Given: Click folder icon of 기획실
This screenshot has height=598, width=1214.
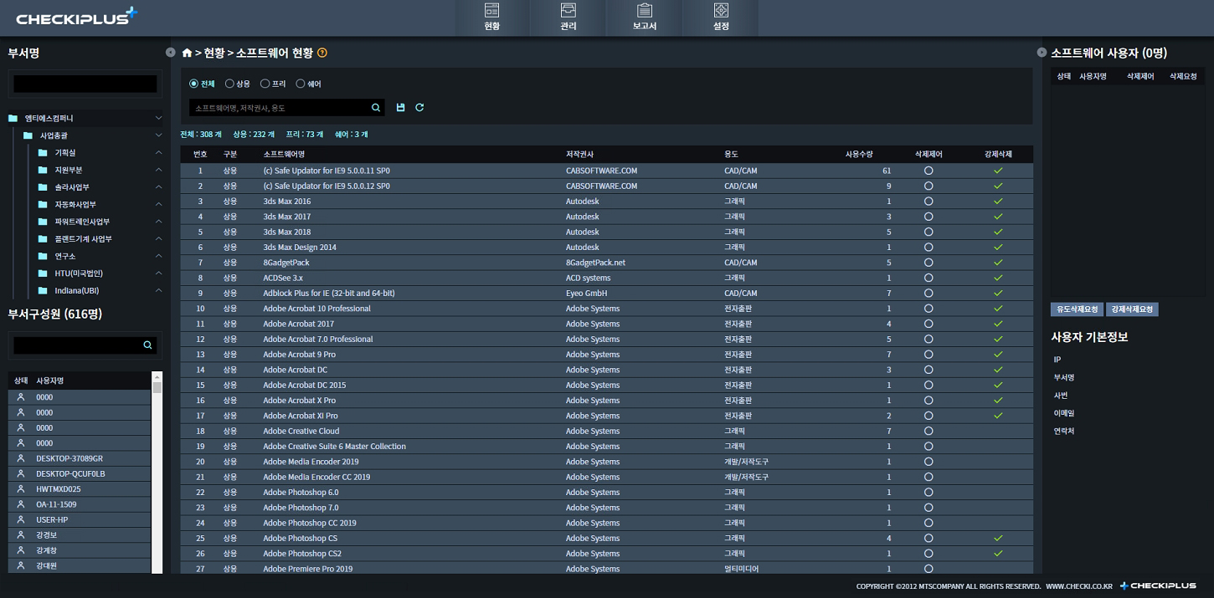Looking at the screenshot, I should click(x=43, y=152).
